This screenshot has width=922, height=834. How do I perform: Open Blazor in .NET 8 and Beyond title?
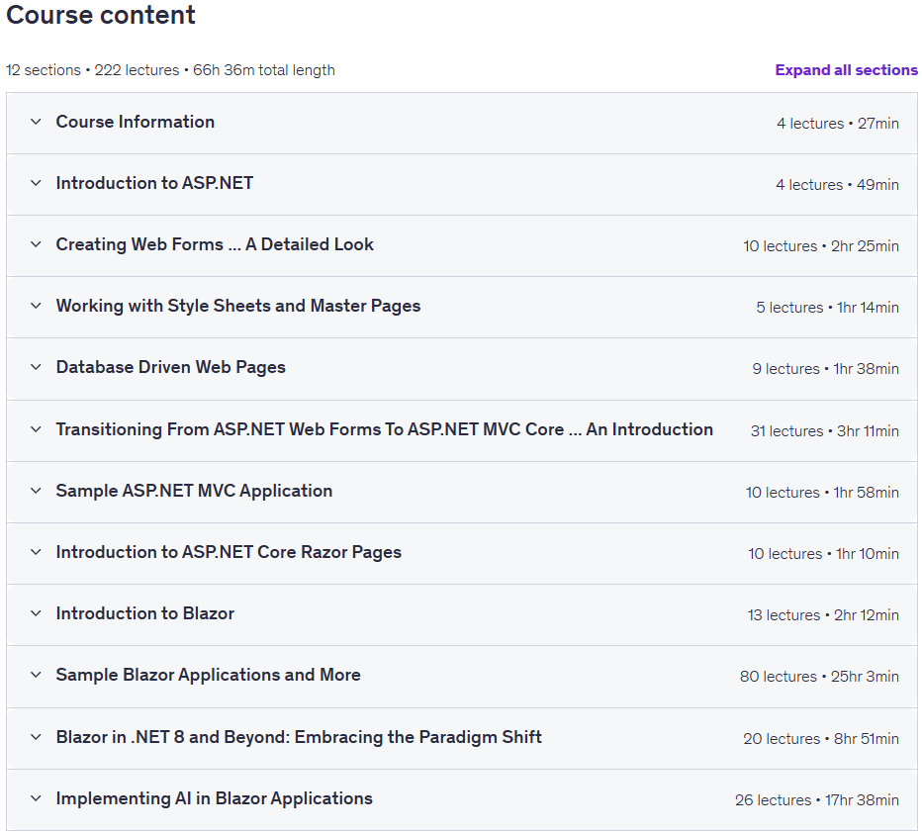[x=299, y=737]
